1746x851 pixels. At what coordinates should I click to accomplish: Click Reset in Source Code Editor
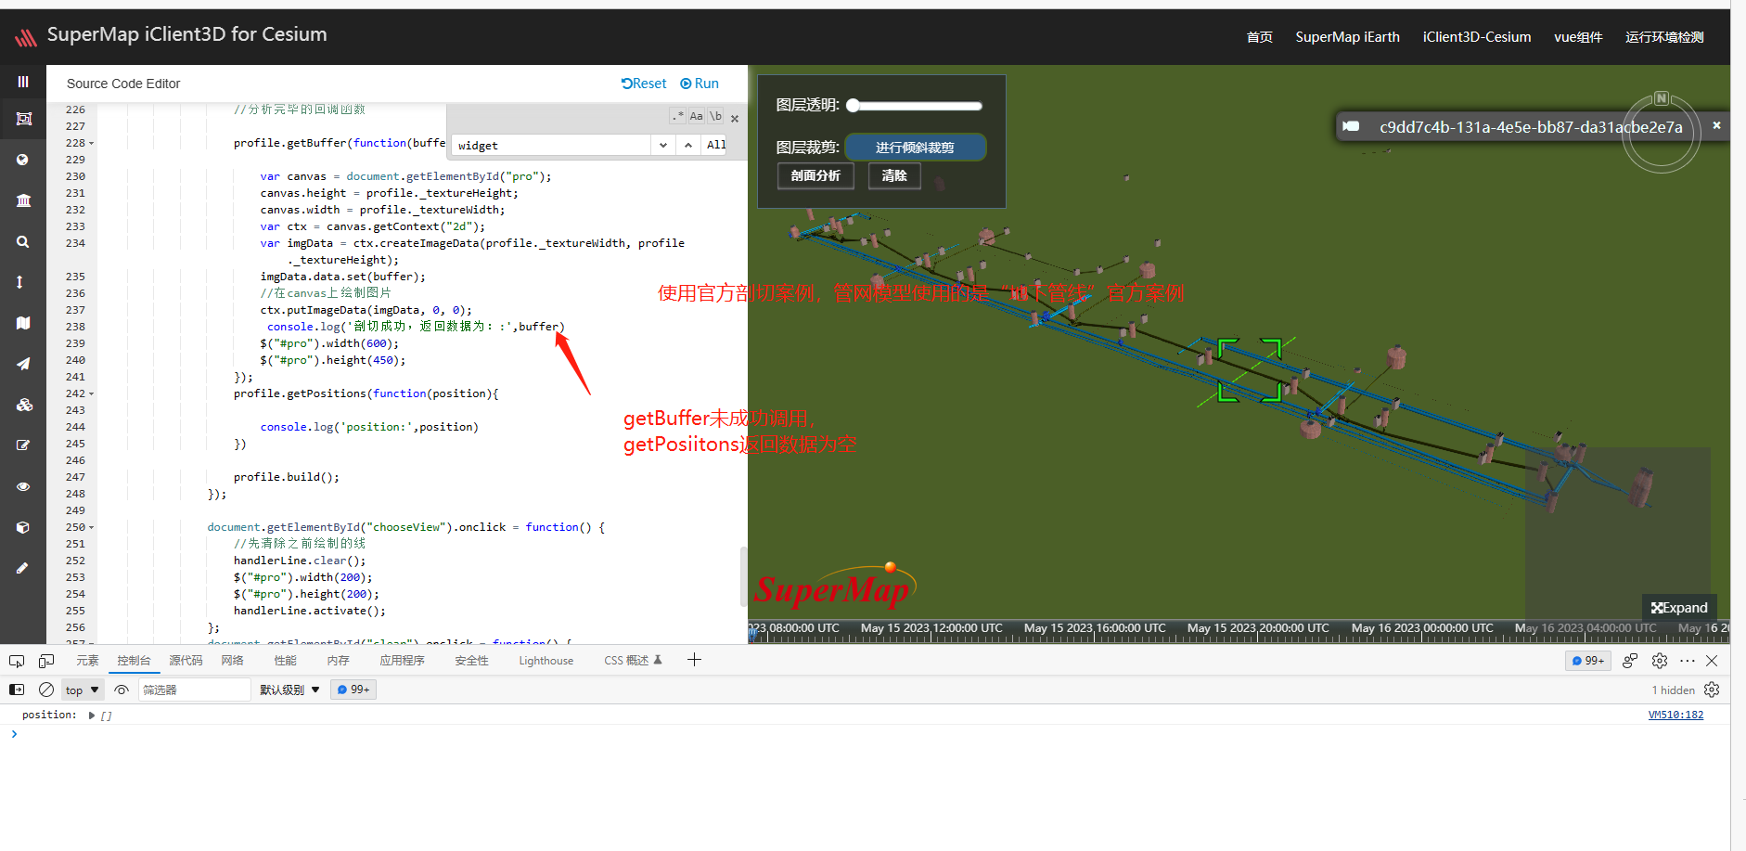point(644,84)
